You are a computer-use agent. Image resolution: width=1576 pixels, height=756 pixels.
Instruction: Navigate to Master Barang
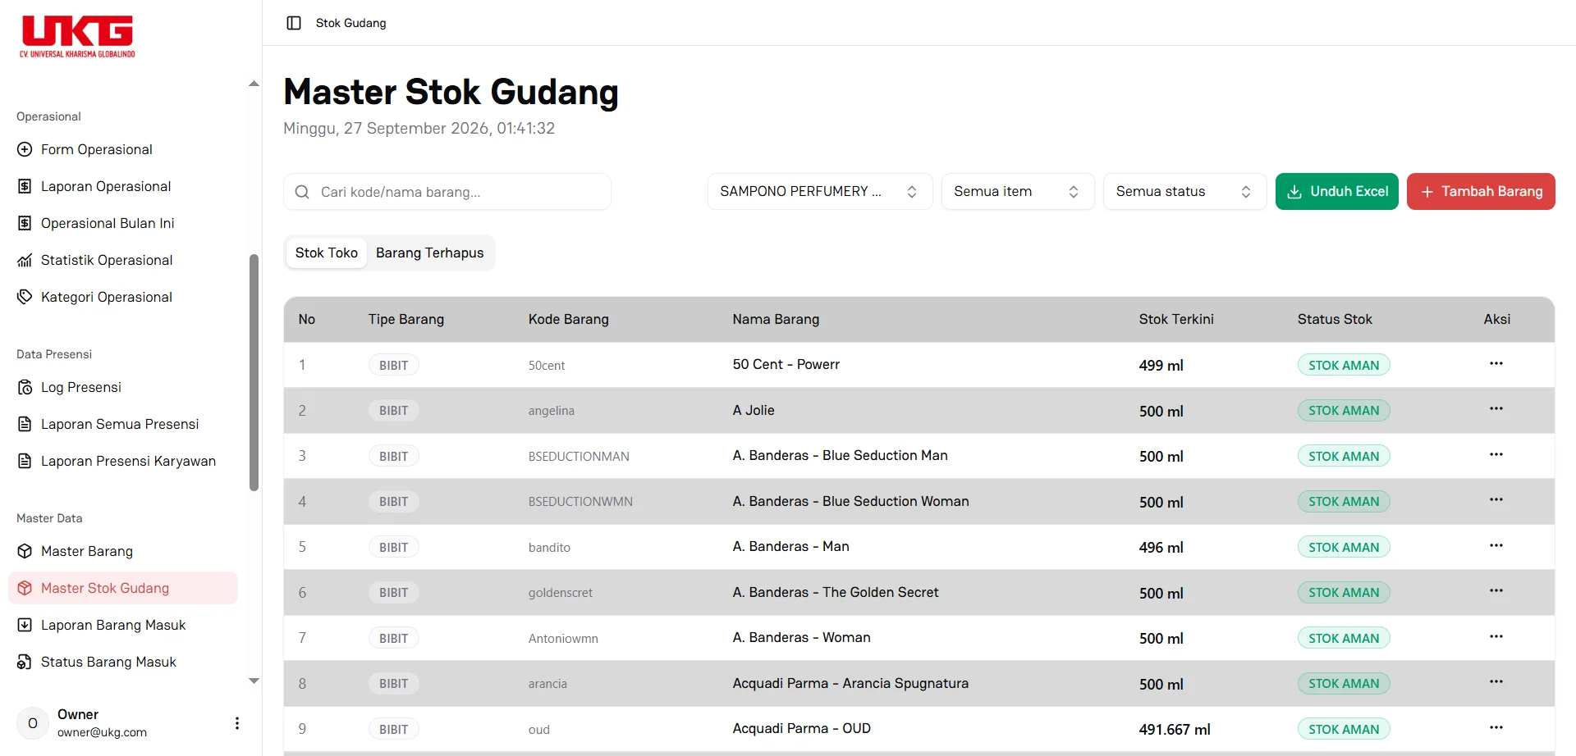click(123, 551)
